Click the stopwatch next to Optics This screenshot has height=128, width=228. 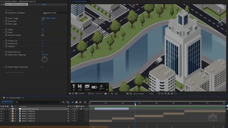click(6, 30)
